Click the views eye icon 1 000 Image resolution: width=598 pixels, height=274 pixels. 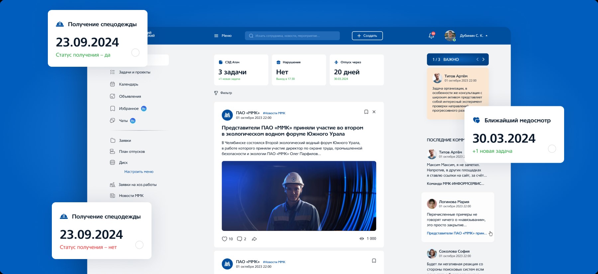tap(362, 239)
